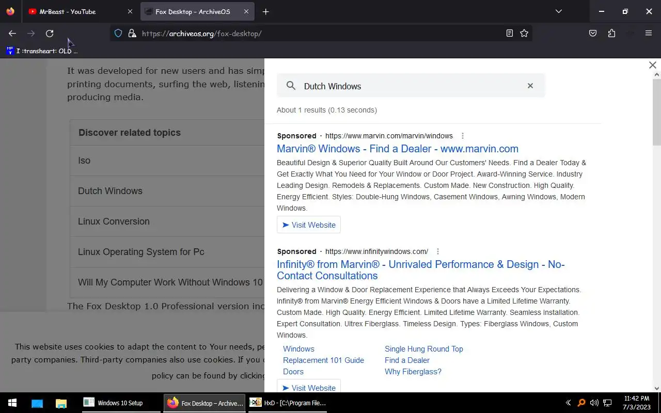Show hidden tray icons chevron
The width and height of the screenshot is (661, 413).
[x=568, y=403]
